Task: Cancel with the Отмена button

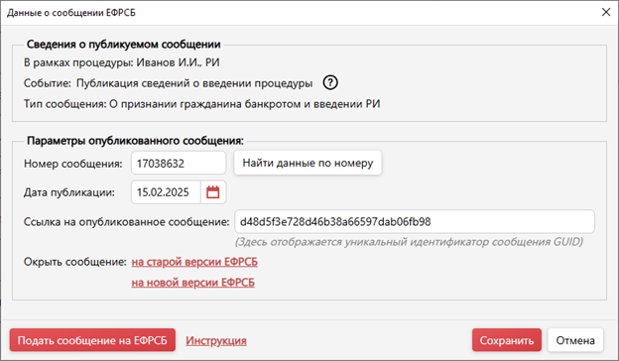Action: click(x=575, y=340)
